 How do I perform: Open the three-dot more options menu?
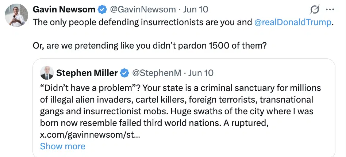330,10
